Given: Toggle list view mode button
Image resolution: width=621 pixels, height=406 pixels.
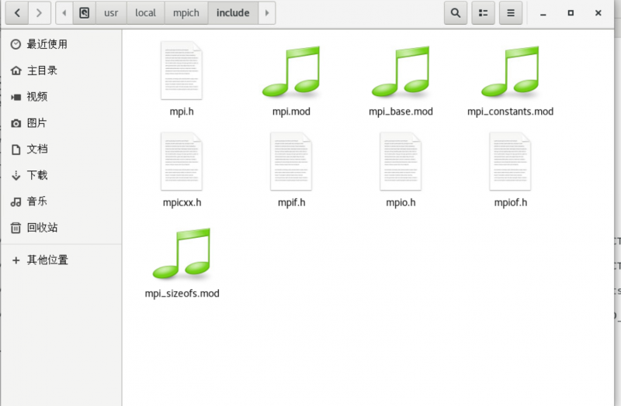Looking at the screenshot, I should (x=483, y=13).
